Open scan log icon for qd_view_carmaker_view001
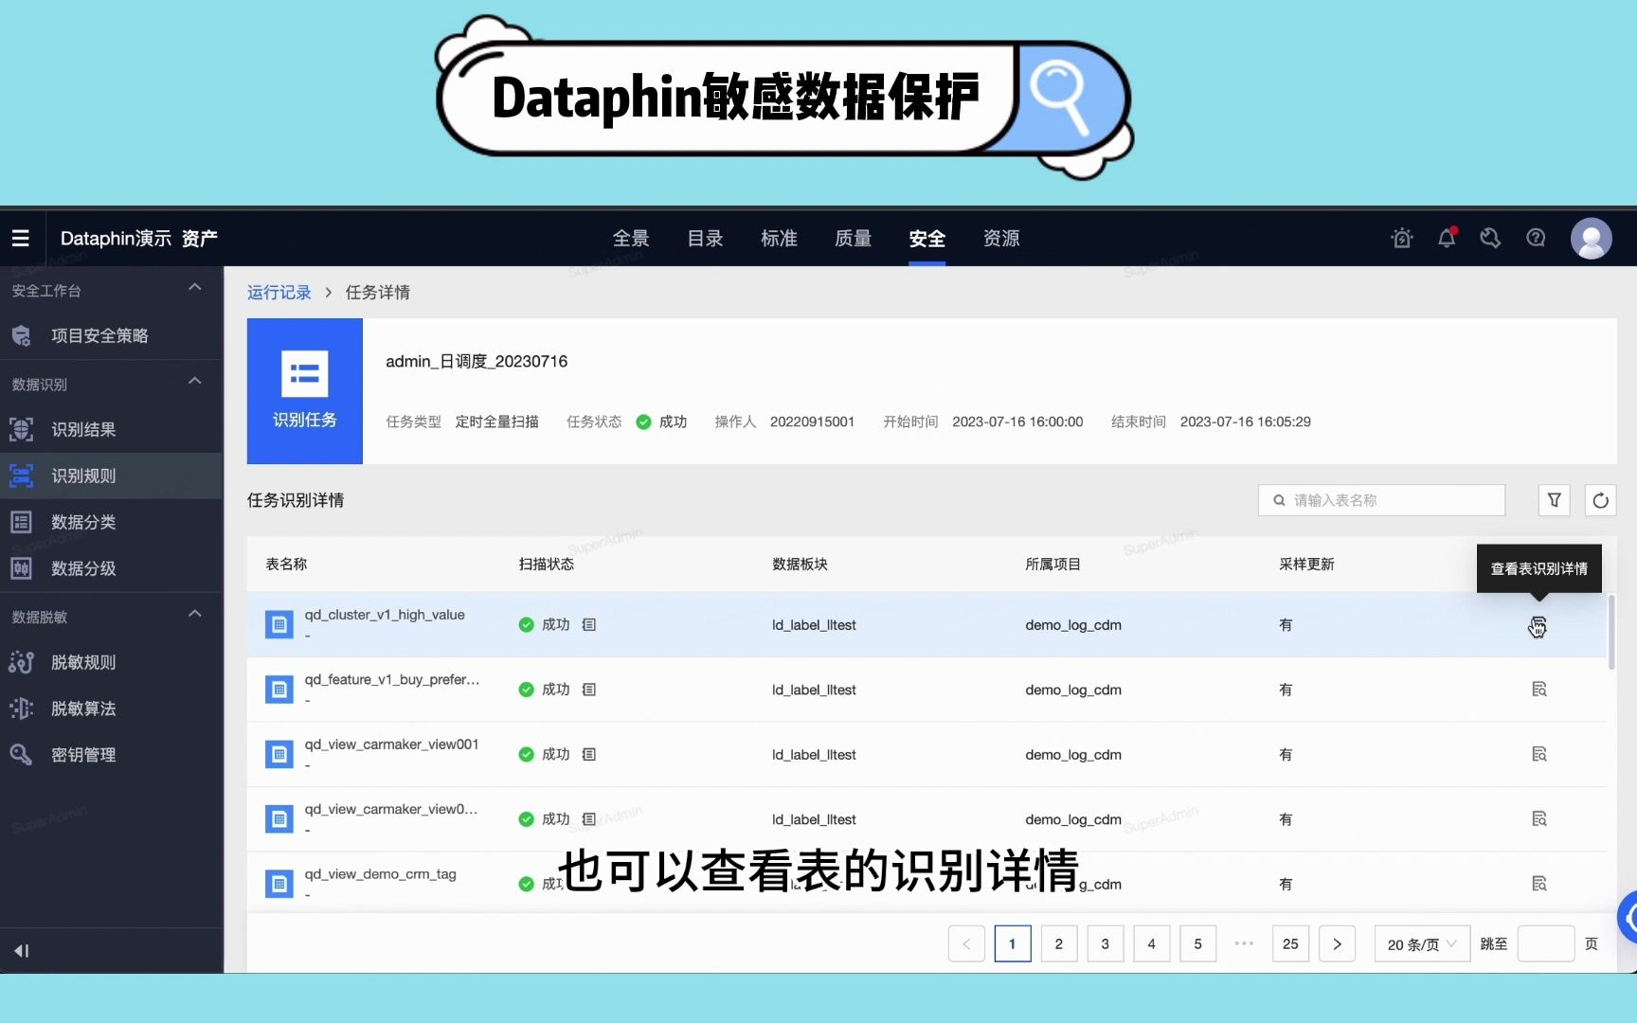This screenshot has height=1023, width=1637. point(589,755)
